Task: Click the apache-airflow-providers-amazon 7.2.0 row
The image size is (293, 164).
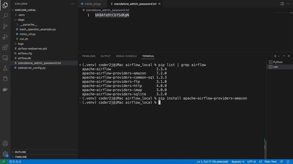Action: 125,73
